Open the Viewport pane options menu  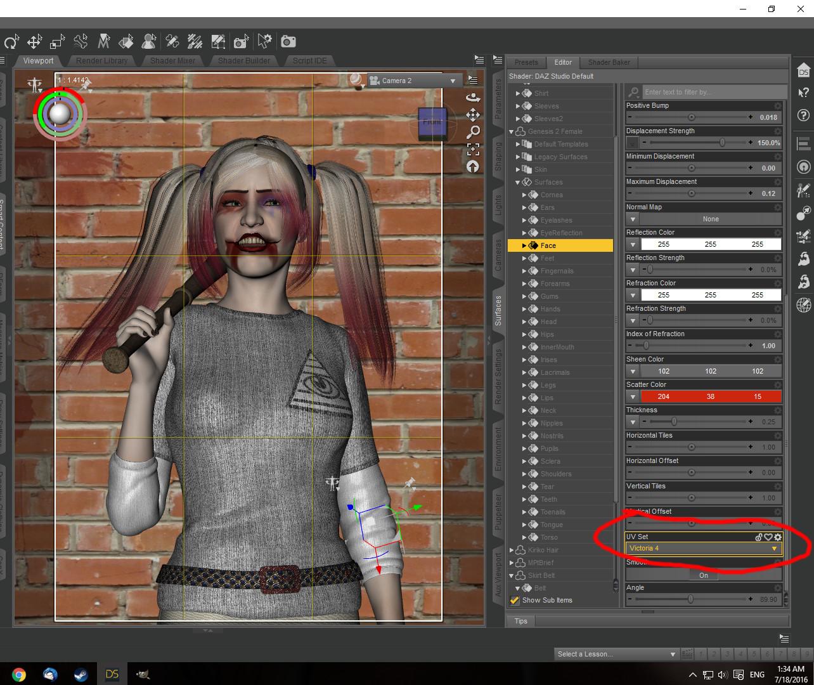tap(479, 60)
